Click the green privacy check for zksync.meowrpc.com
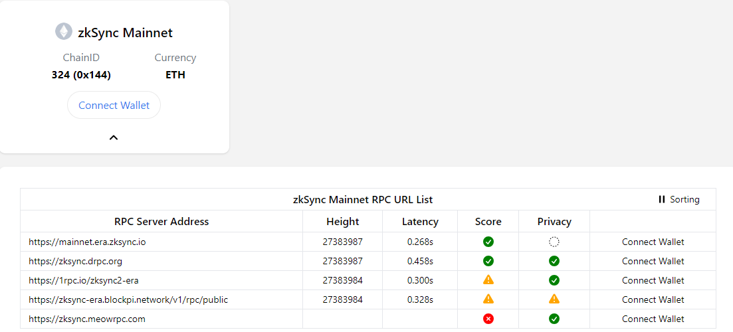The height and width of the screenshot is (332, 733). [554, 319]
